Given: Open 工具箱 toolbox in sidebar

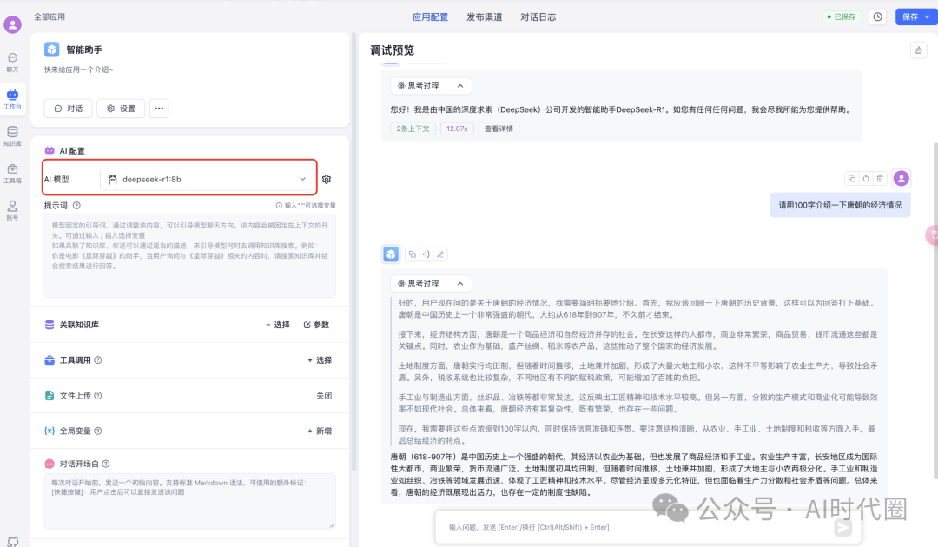Looking at the screenshot, I should (x=12, y=173).
